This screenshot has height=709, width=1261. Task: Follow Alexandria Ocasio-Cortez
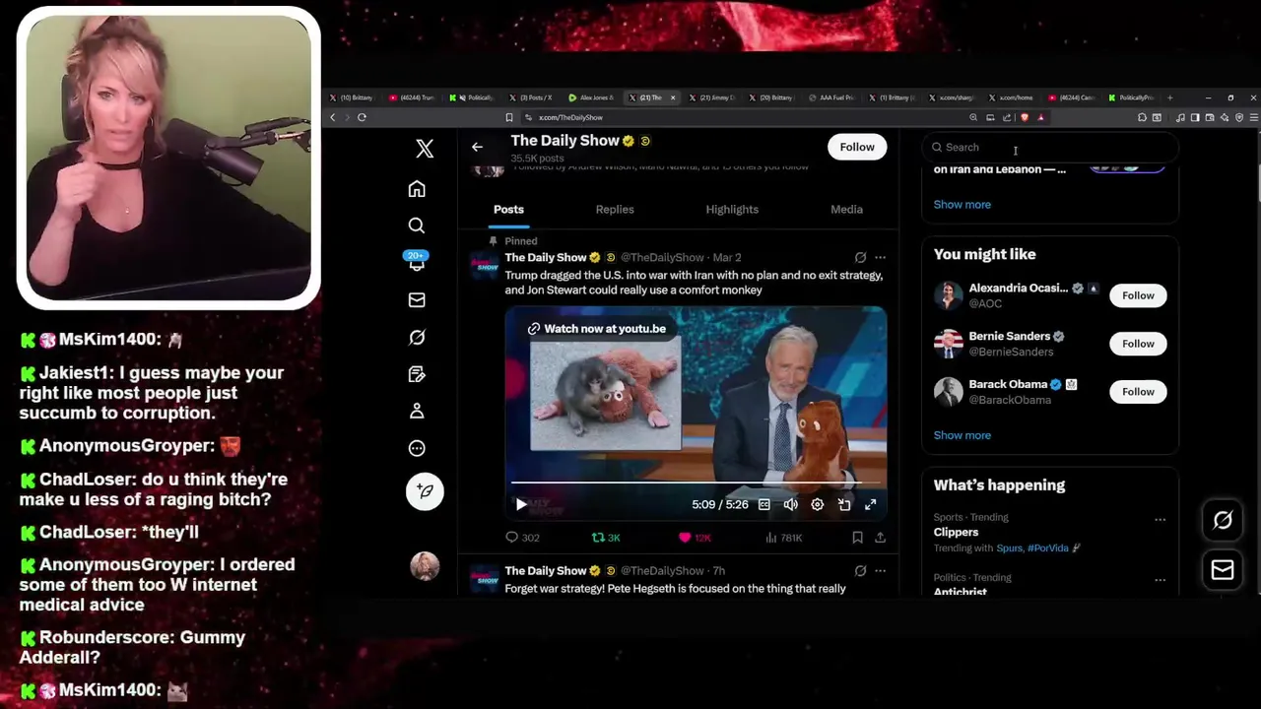pos(1138,295)
